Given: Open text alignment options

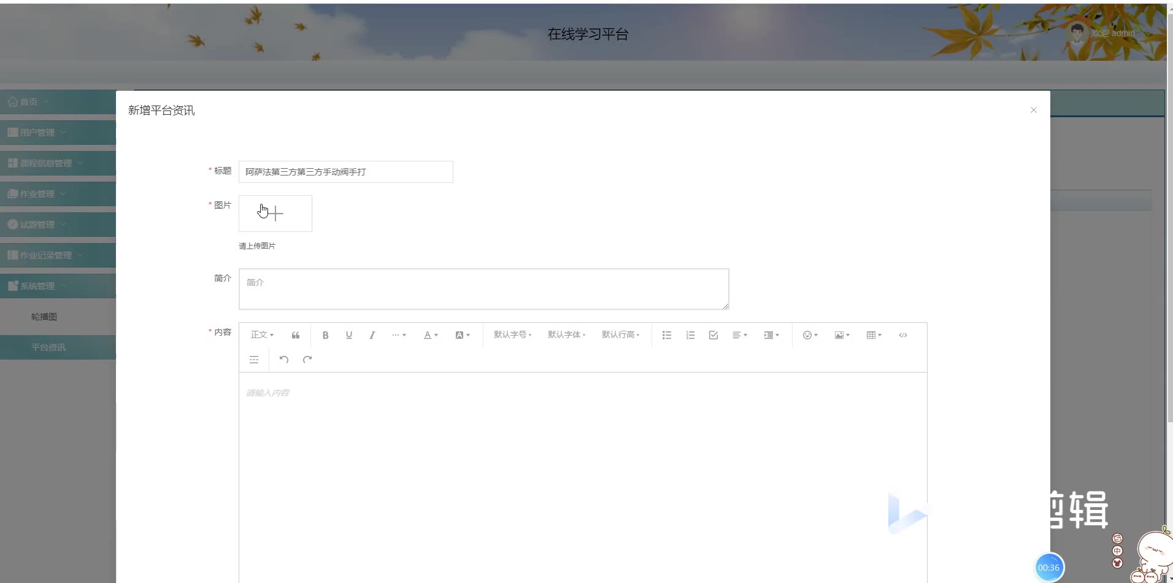Looking at the screenshot, I should [x=740, y=335].
